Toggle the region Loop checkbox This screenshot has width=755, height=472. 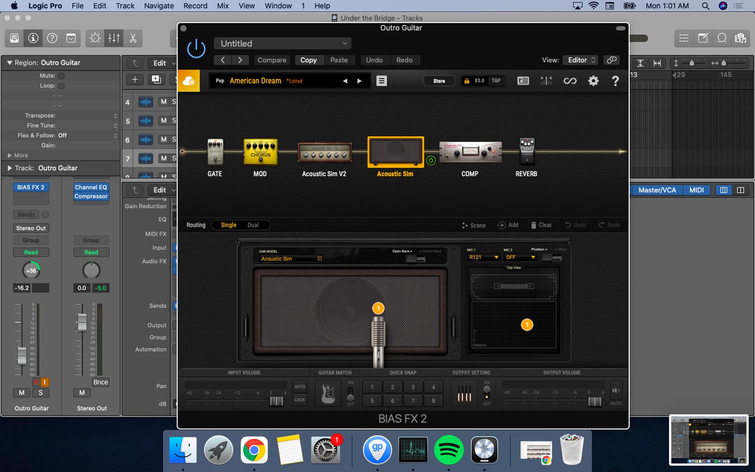click(x=61, y=86)
